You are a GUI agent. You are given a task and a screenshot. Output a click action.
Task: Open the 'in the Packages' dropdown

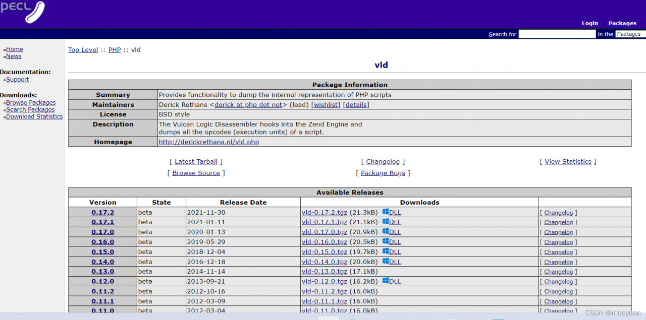pos(630,34)
